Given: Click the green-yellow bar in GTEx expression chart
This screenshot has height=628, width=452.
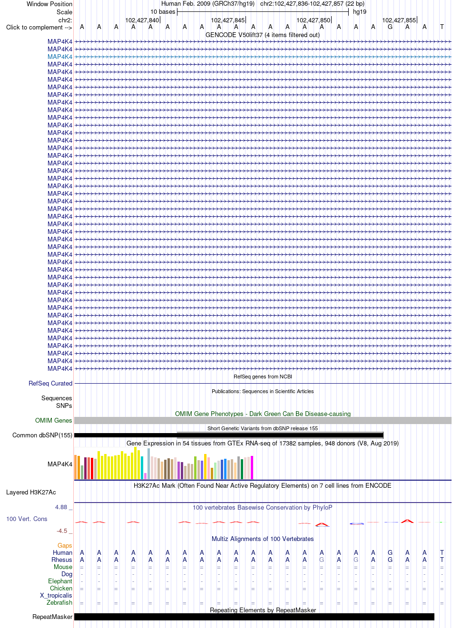Looking at the screenshot, I should click(x=195, y=468).
